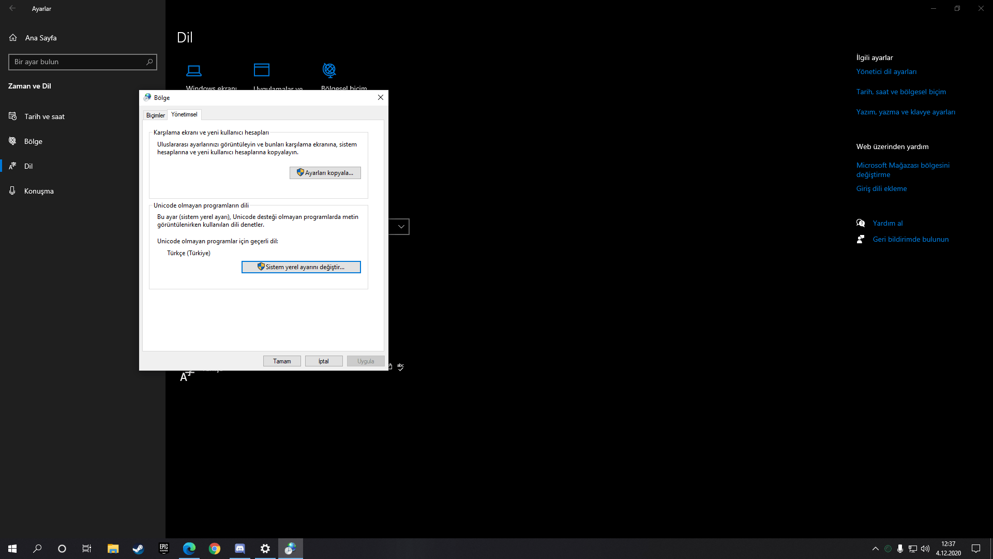
Task: Click Sistem yerel ayarını değiştir button
Action: (x=301, y=267)
